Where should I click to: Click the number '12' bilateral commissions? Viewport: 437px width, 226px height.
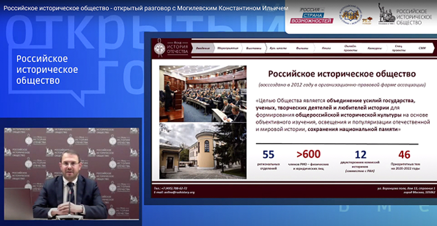pos(360,155)
